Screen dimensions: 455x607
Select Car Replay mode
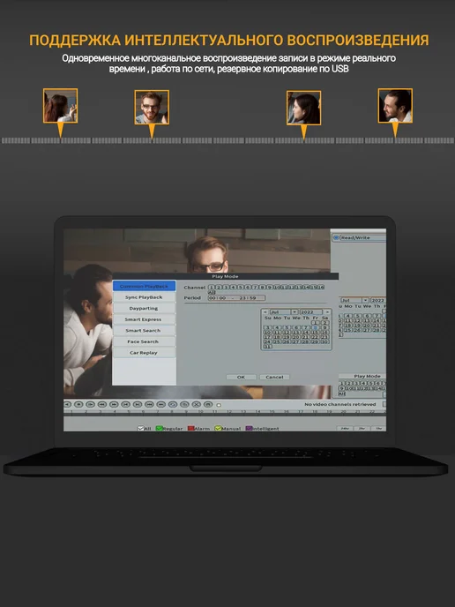pos(144,353)
